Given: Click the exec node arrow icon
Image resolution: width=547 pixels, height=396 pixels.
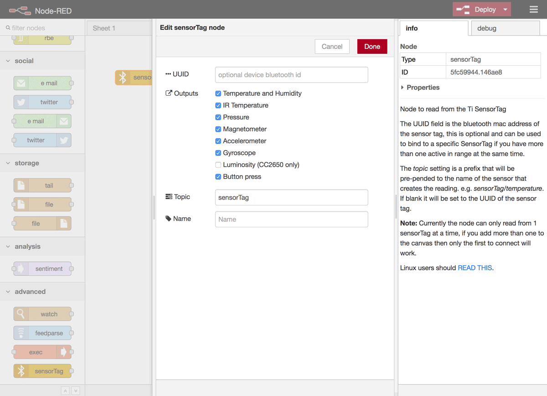Looking at the screenshot, I should click(64, 352).
